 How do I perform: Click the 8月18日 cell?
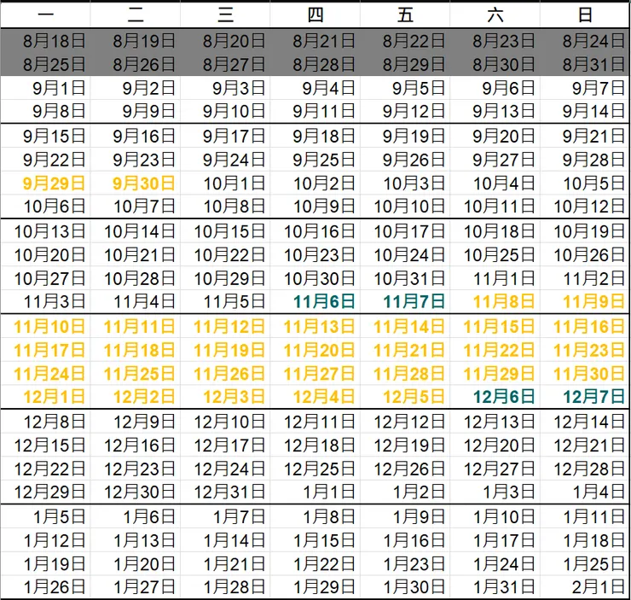[x=45, y=41]
